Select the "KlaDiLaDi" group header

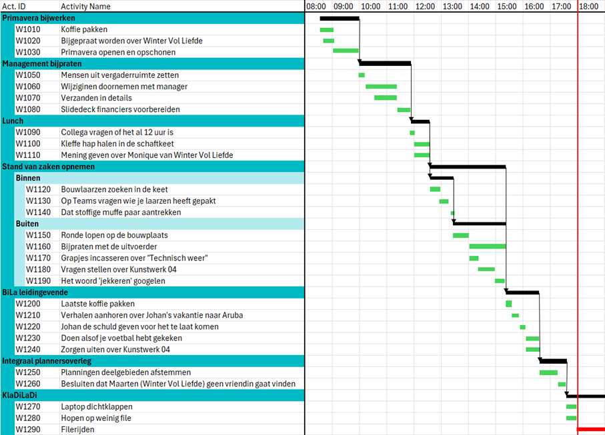(20, 395)
